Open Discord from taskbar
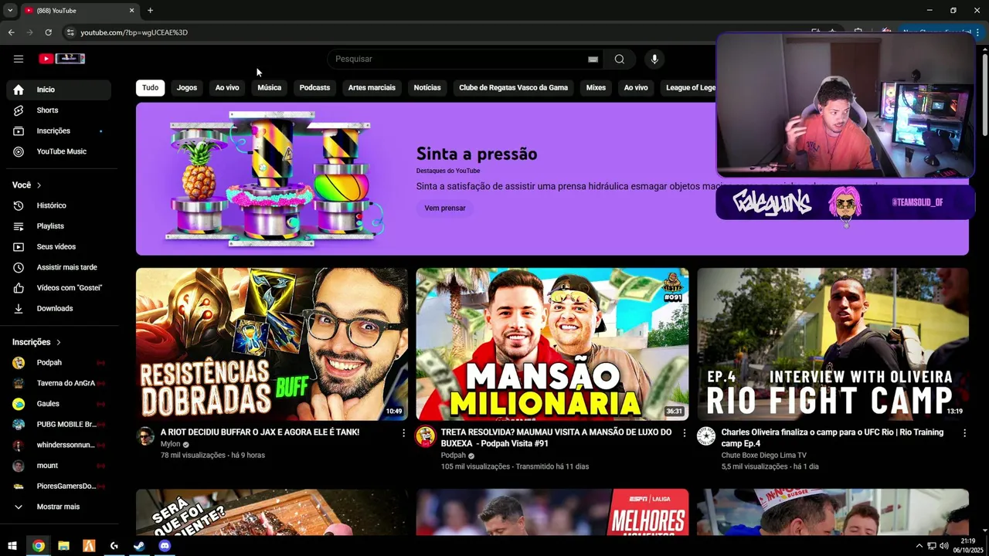Image resolution: width=989 pixels, height=556 pixels. (x=165, y=546)
